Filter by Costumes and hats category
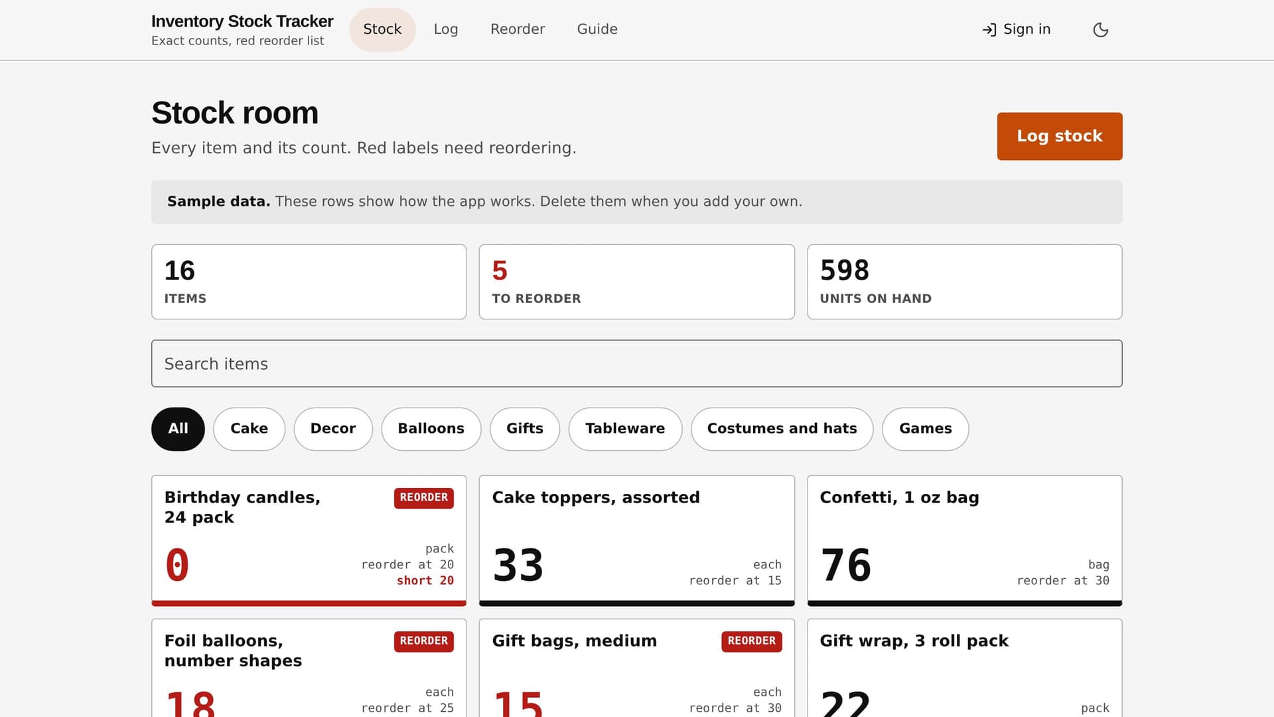 click(782, 429)
